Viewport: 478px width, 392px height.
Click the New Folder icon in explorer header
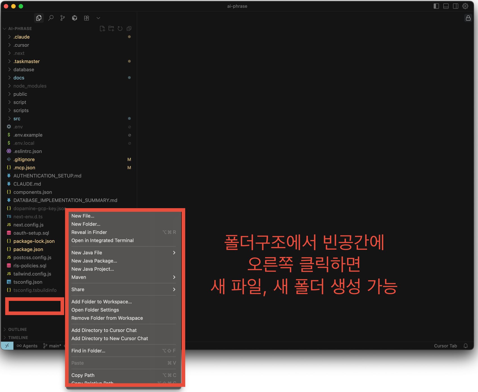click(111, 28)
